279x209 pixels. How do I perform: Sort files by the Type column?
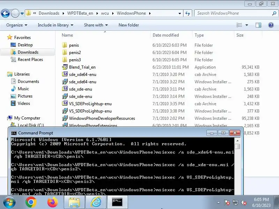[213, 35]
